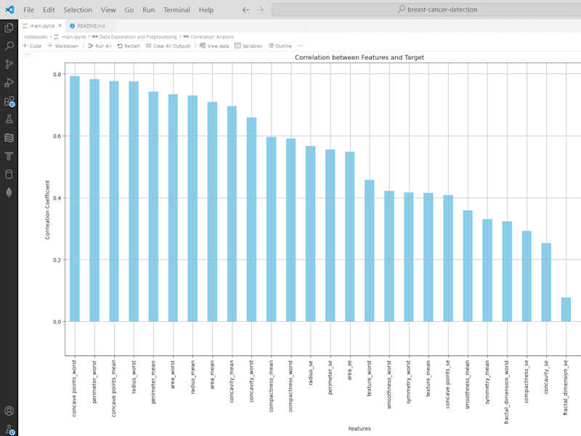Go back with the left arrow
The image size is (581, 436).
coord(245,9)
